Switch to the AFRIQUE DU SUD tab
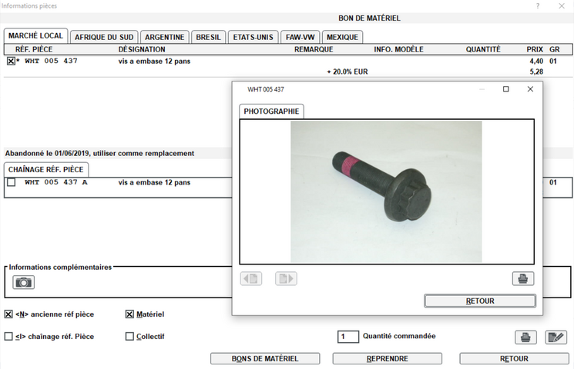This screenshot has width=574, height=369. click(x=104, y=37)
